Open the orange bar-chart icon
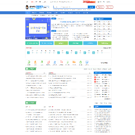The image size is (135, 135). point(74,62)
